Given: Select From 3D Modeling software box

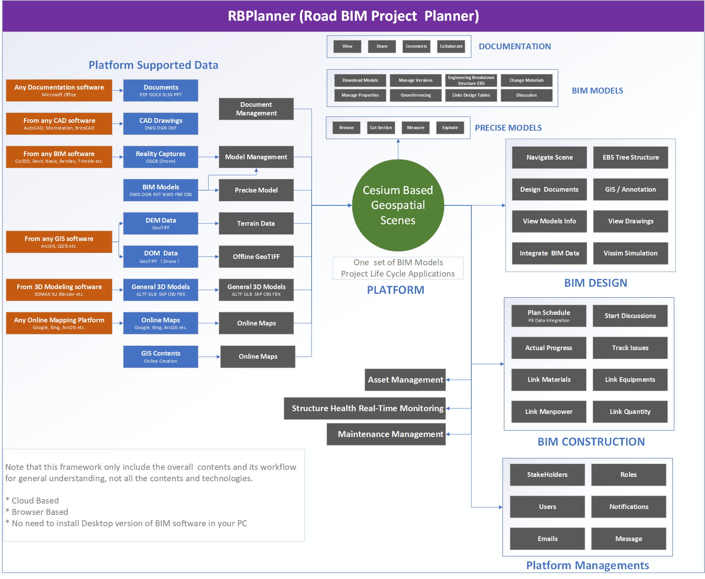Looking at the screenshot, I should (59, 290).
